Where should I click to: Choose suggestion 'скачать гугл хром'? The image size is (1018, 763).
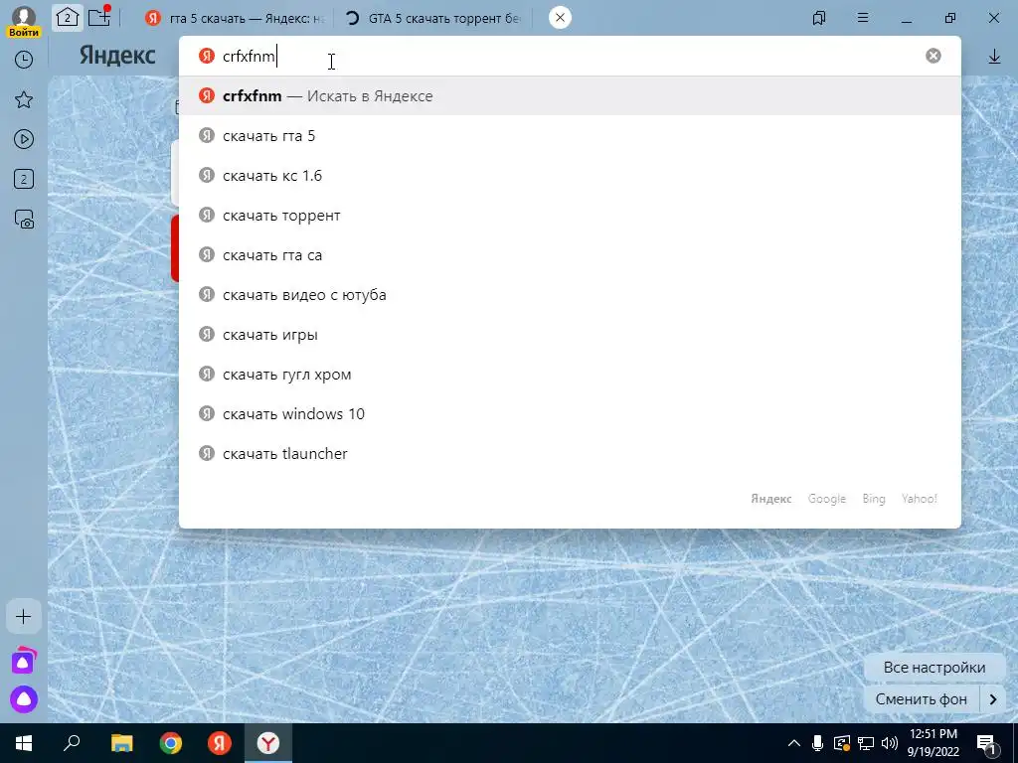pyautogui.click(x=570, y=375)
